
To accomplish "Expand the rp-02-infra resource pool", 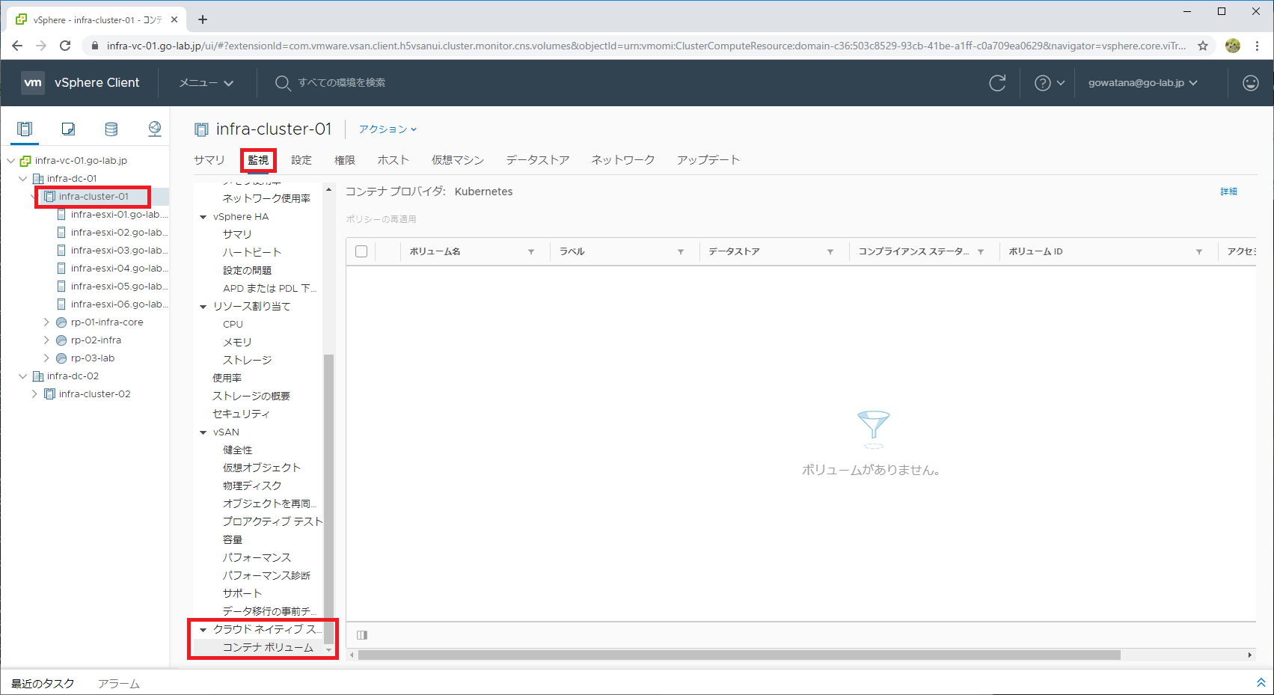I will click(46, 340).
